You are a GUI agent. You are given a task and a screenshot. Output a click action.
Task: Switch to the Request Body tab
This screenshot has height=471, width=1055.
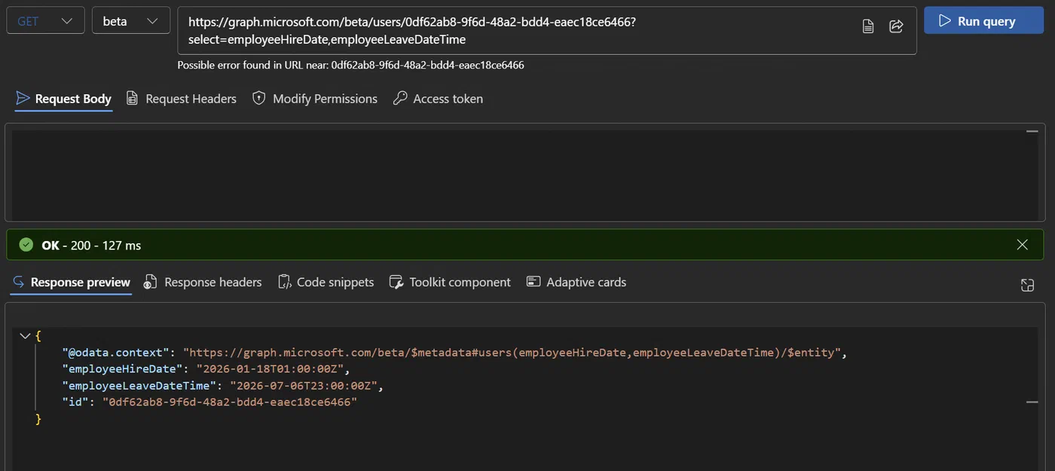point(63,99)
